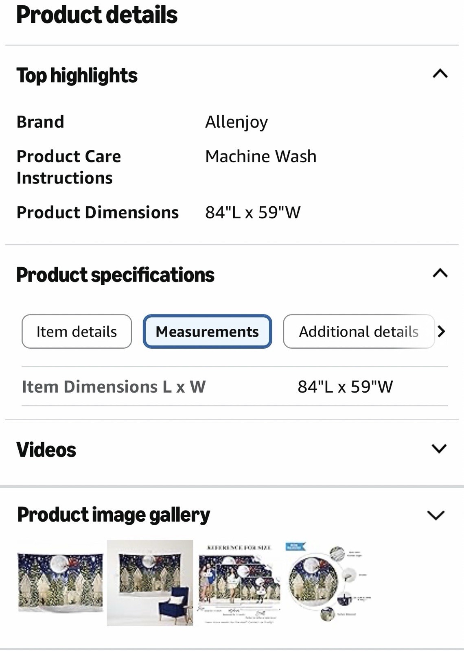
Task: View the tapestry with blue armchair thumbnail
Action: 150,583
